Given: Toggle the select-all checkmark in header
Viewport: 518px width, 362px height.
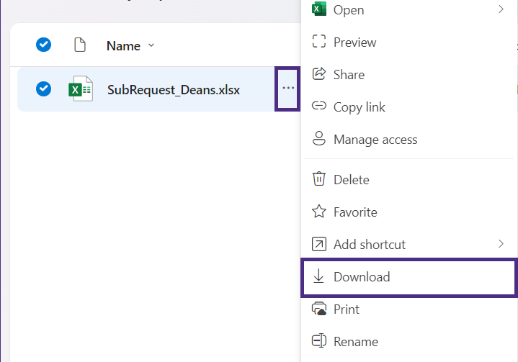Looking at the screenshot, I should click(x=44, y=45).
